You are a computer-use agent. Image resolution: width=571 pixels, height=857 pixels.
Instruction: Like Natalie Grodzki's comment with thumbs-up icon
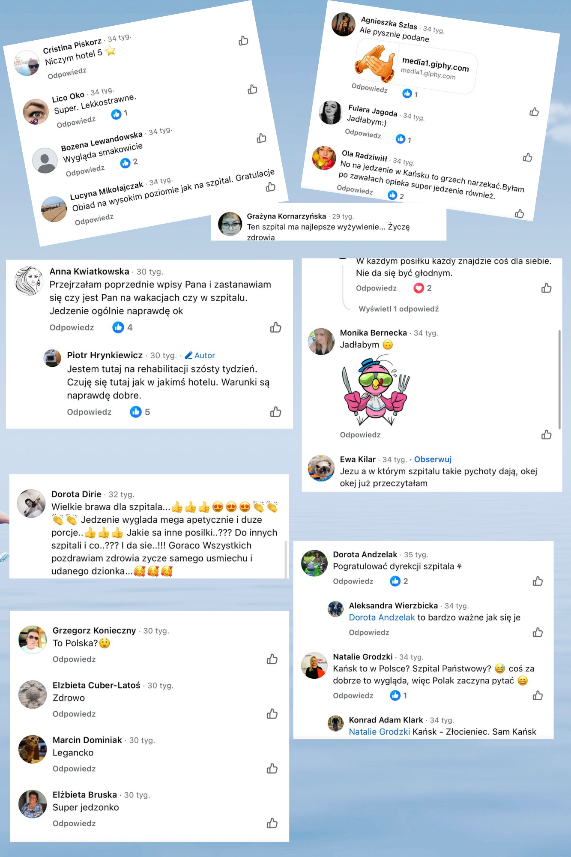(x=538, y=696)
